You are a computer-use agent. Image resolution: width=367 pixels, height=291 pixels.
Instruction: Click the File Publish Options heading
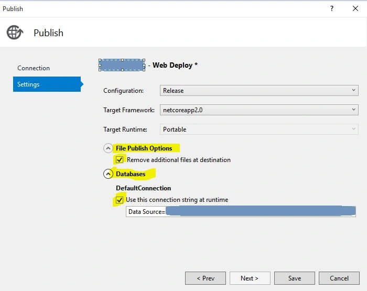click(x=144, y=148)
